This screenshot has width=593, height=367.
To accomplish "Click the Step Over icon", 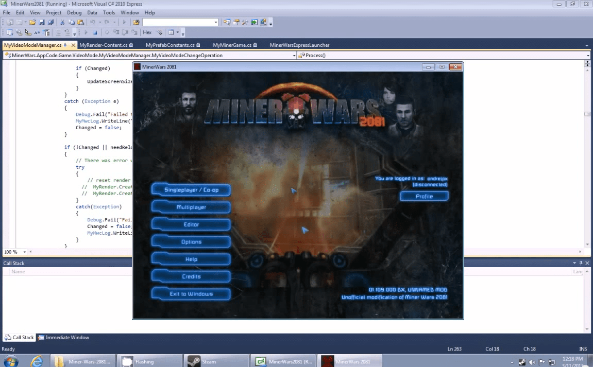I will (125, 32).
